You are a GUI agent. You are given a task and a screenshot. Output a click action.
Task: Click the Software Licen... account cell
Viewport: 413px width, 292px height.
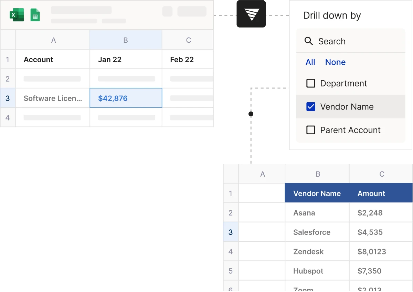click(x=52, y=98)
